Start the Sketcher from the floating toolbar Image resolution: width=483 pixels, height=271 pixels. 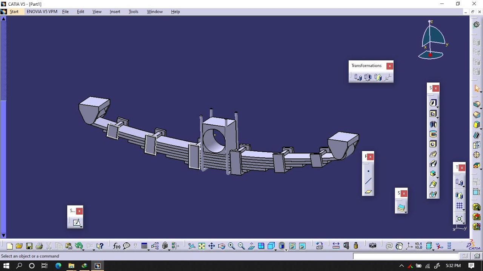(77, 222)
